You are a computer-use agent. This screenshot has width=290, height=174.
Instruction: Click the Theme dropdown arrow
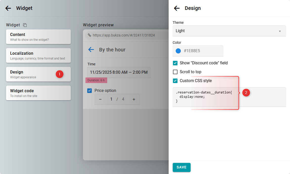(280, 31)
